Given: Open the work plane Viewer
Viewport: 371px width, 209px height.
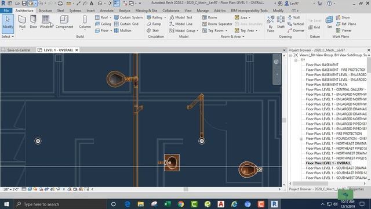Looking at the screenshot, I should pos(344,31).
